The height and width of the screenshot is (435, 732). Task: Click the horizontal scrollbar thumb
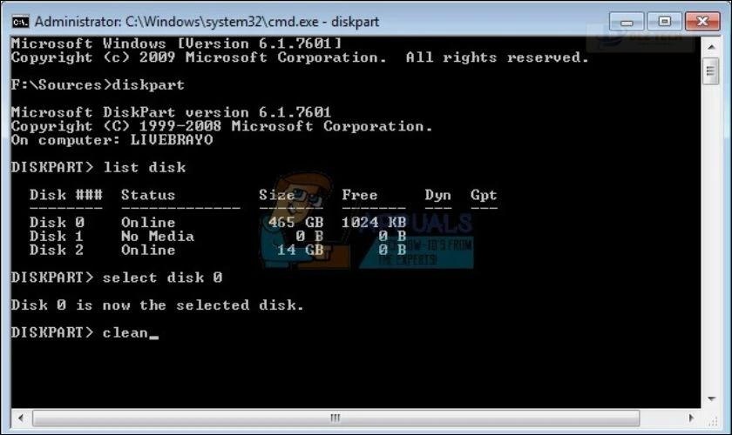335,418
